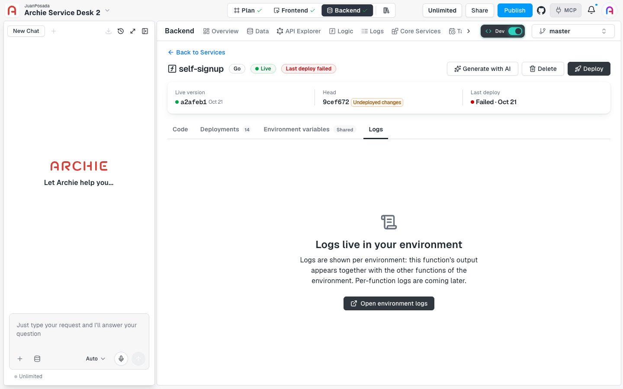Open the Logic tab
The width and height of the screenshot is (623, 389).
341,31
